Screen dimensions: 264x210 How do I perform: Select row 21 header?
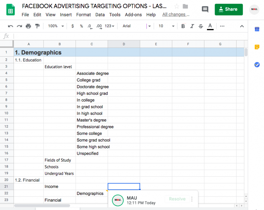(6, 187)
